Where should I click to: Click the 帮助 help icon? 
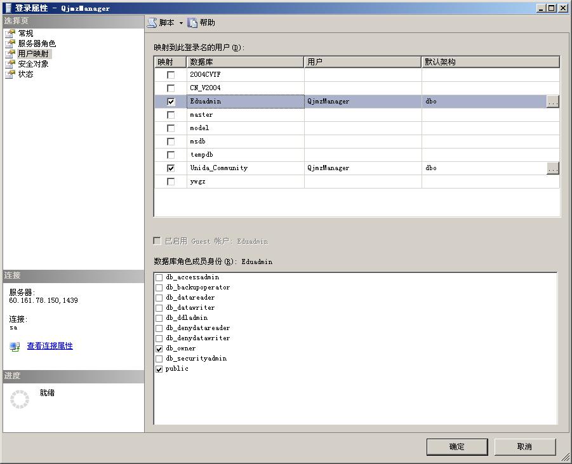(x=192, y=23)
